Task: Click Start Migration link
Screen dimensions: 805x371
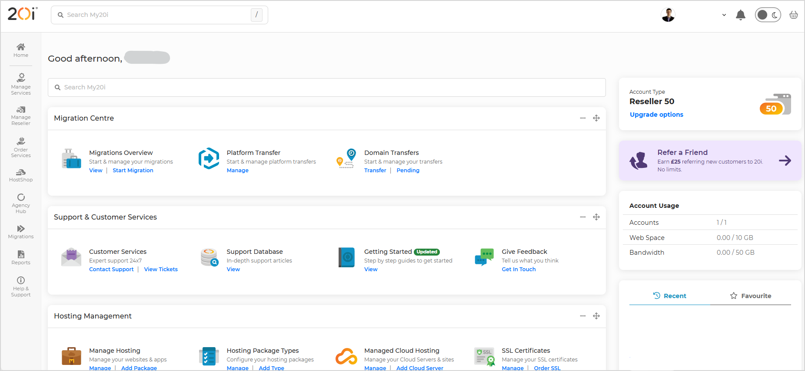Action: (x=133, y=171)
